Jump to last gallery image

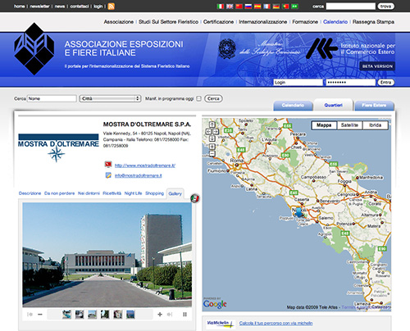click(170, 315)
